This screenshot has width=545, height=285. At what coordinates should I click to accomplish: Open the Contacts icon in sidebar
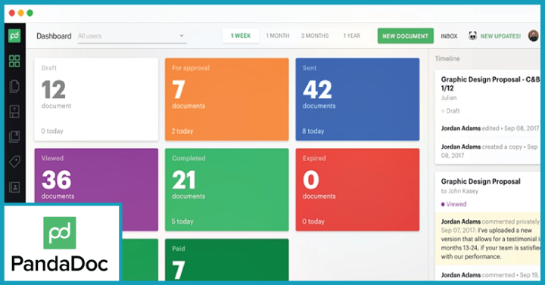[14, 187]
